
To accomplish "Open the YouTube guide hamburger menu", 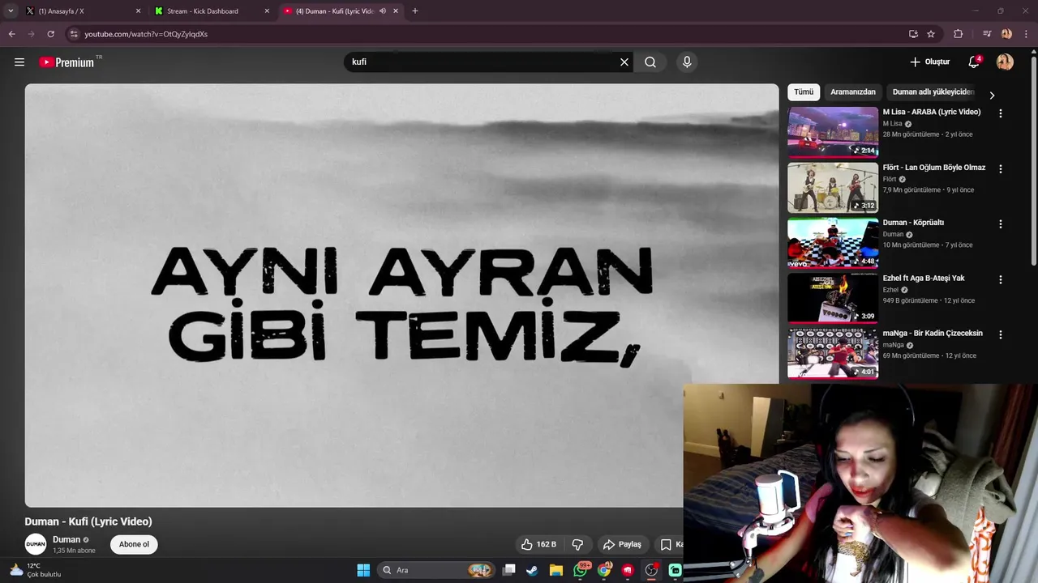I will tap(19, 62).
